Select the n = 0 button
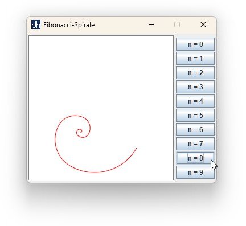Viewport: 246px width, 226px height. (195, 44)
